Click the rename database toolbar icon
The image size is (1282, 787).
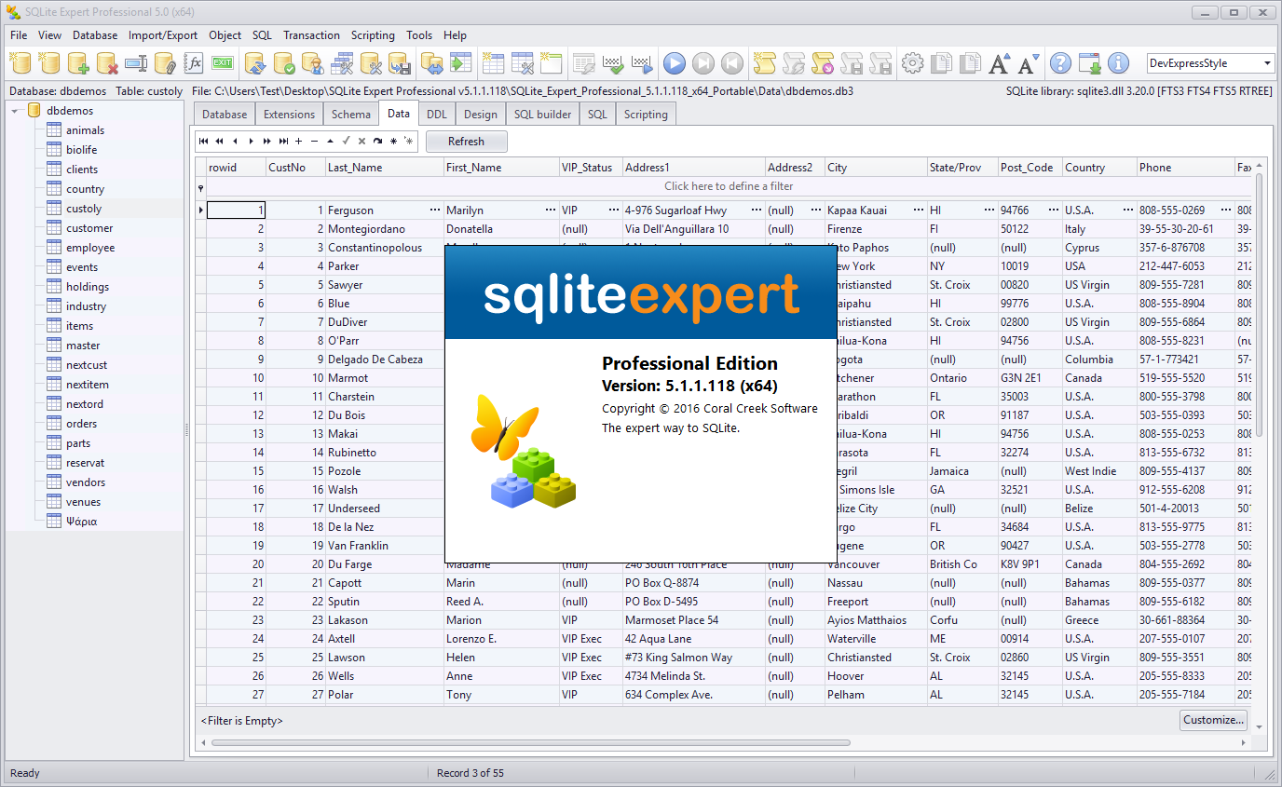click(136, 63)
